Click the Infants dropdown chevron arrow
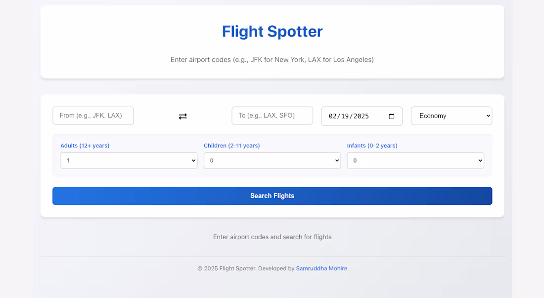Viewport: 544px width, 298px height. pos(479,160)
